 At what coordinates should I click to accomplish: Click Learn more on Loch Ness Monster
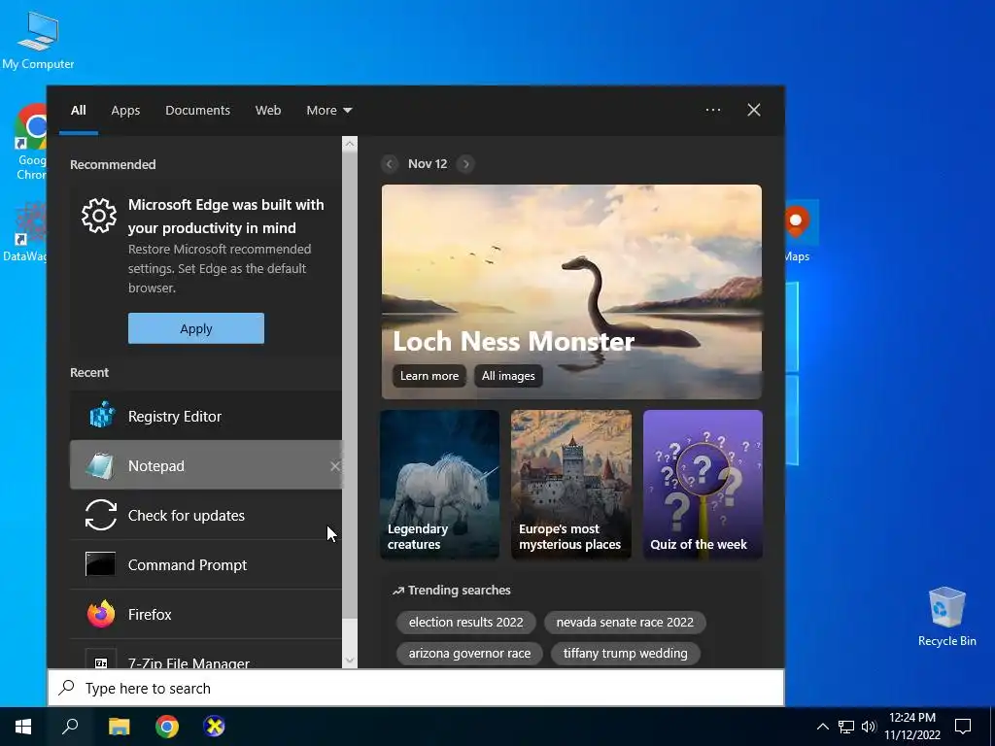(x=429, y=376)
